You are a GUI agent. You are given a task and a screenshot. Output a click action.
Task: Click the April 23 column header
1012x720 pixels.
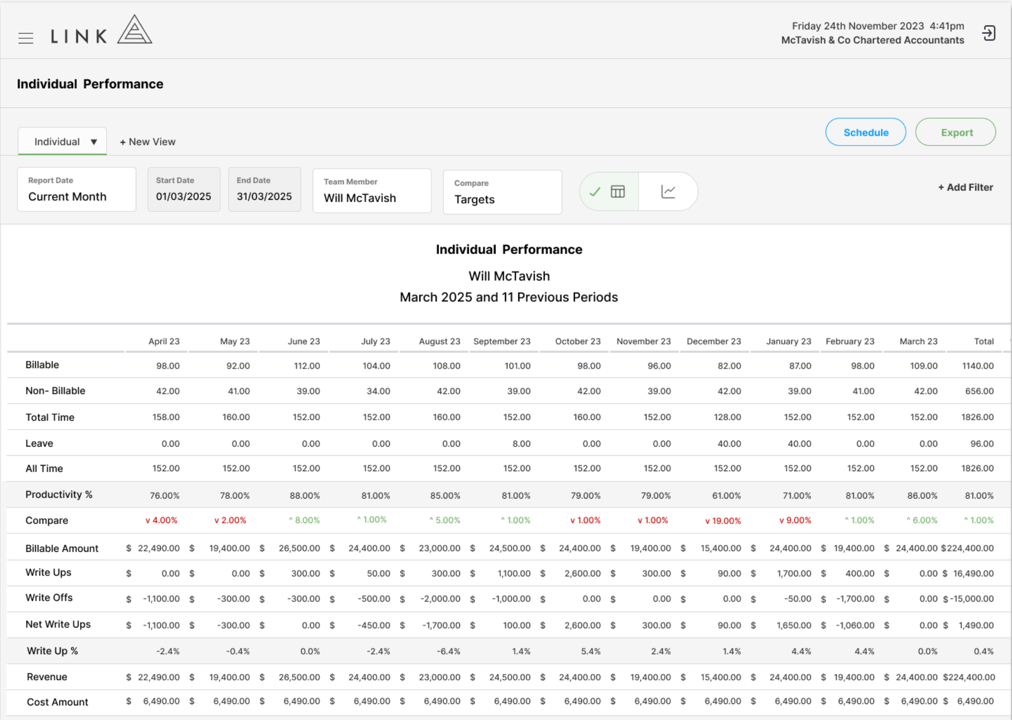[164, 341]
